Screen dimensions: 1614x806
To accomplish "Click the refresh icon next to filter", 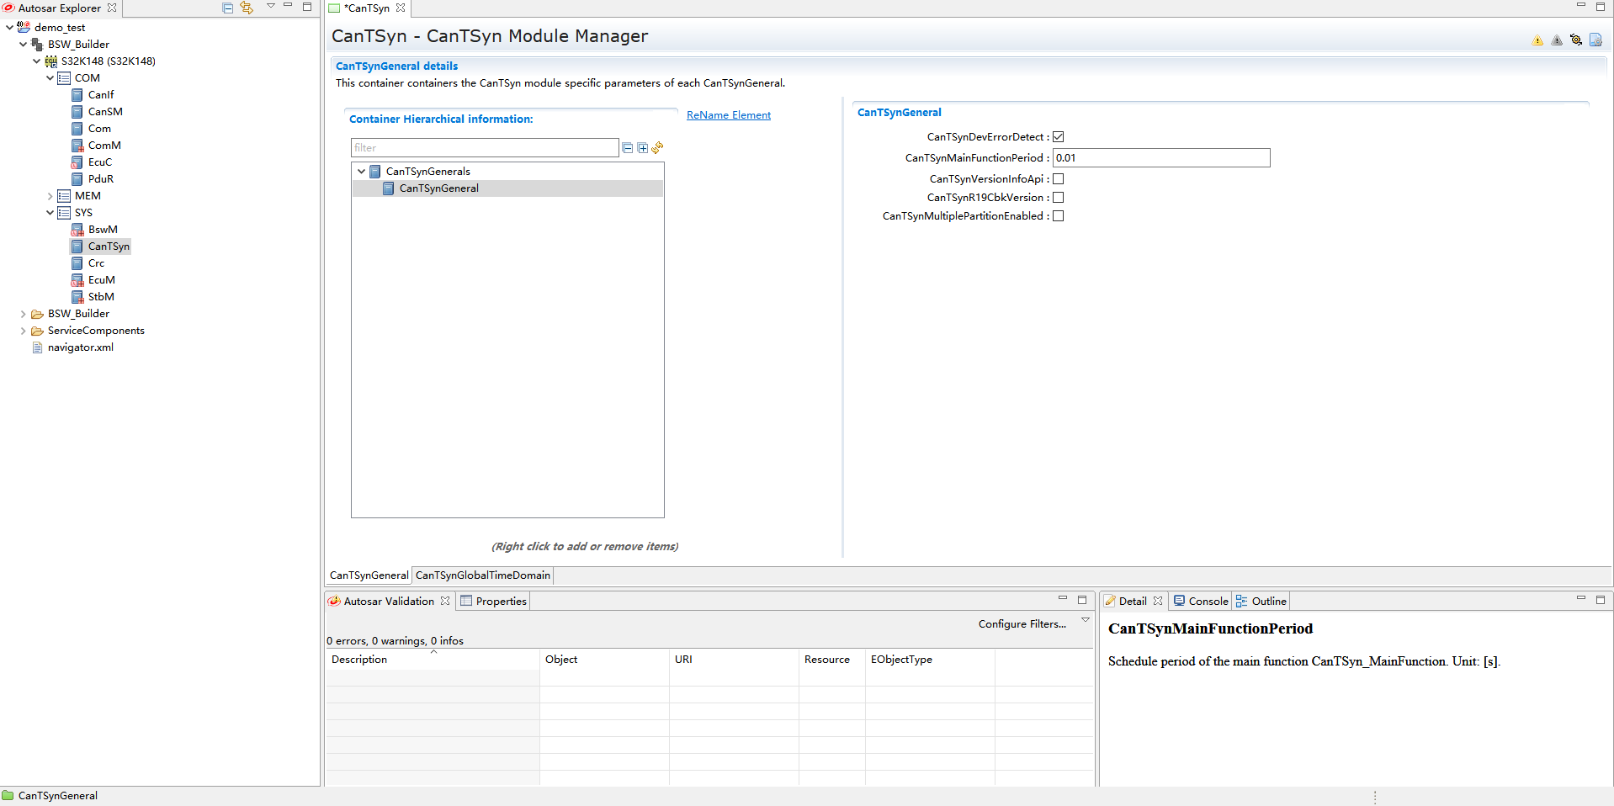I will coord(658,148).
